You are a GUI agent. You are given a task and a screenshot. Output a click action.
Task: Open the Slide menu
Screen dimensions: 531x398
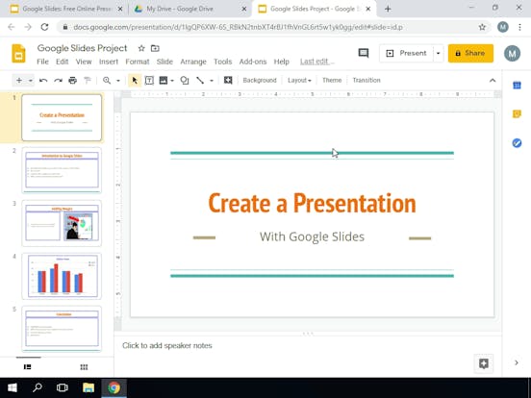click(x=164, y=62)
